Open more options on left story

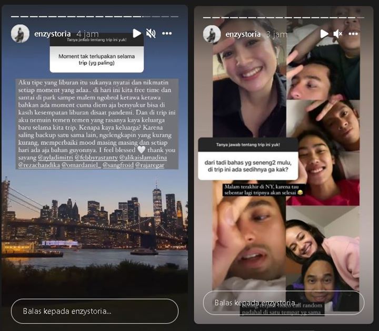pos(167,33)
